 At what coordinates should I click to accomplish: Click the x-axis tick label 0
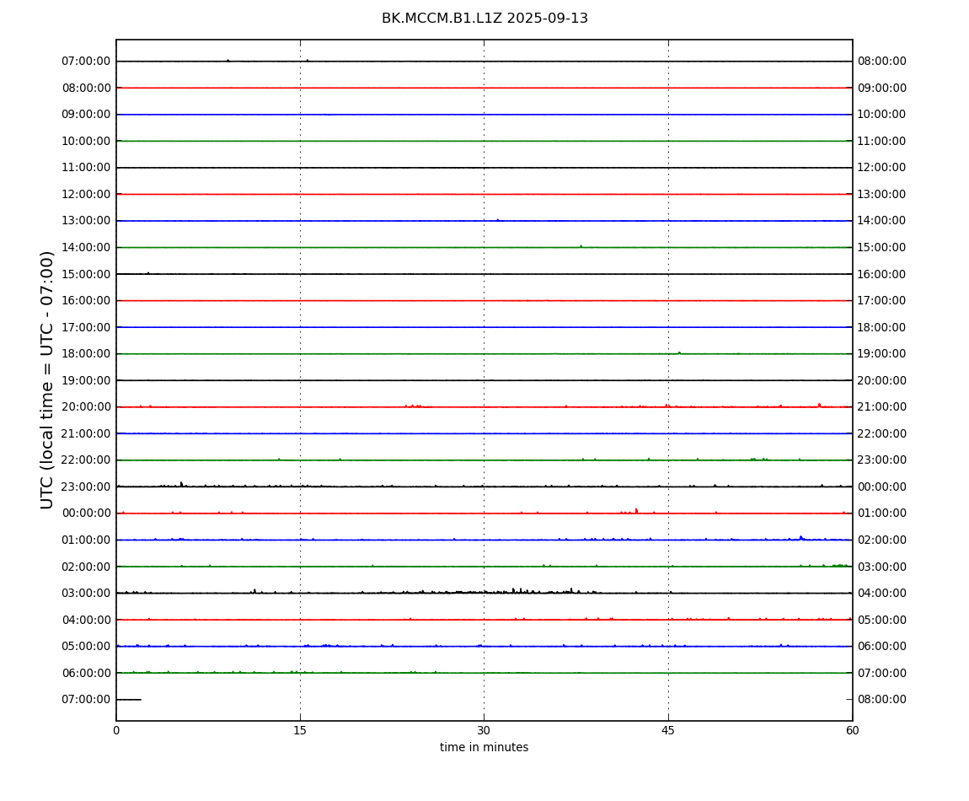(116, 730)
